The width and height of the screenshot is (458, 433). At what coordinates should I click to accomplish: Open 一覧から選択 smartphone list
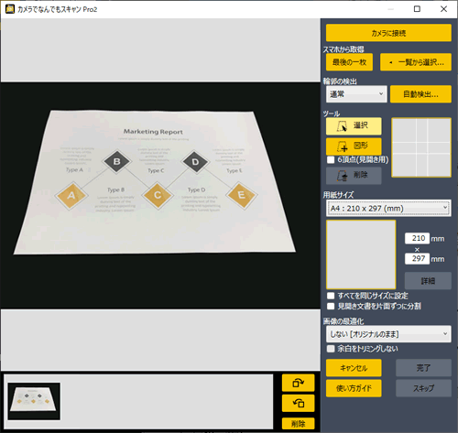click(416, 62)
